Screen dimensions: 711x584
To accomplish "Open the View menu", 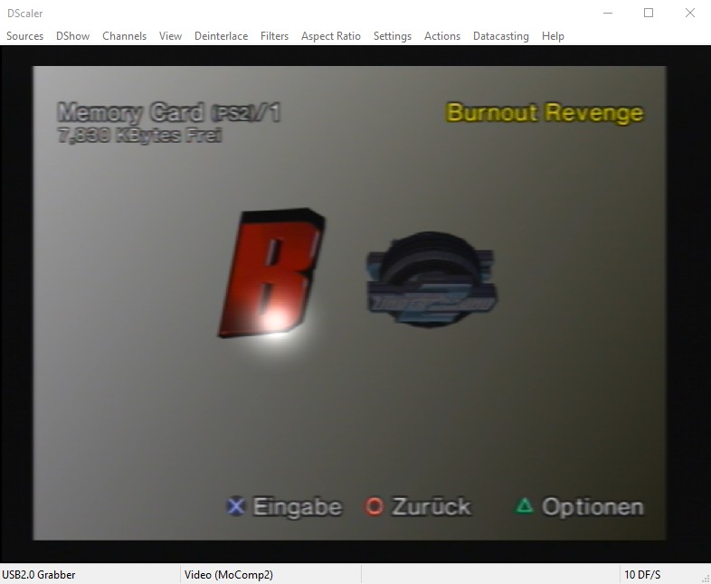I will point(170,36).
